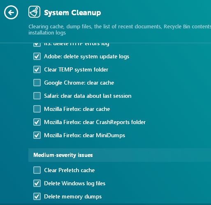Click label 'Clear TEMP system folder'

[76, 70]
